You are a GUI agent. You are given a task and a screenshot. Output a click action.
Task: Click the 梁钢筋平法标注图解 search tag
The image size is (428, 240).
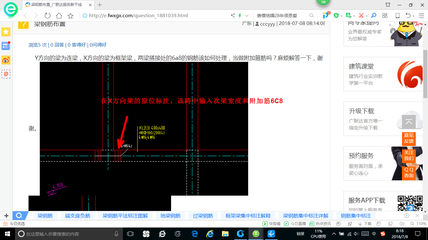125,216
